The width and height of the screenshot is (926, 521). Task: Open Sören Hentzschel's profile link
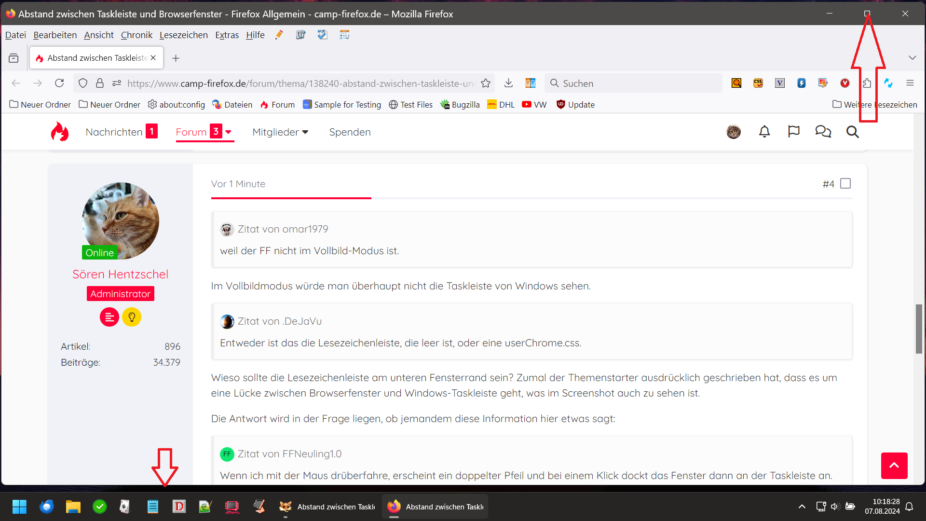coord(120,274)
